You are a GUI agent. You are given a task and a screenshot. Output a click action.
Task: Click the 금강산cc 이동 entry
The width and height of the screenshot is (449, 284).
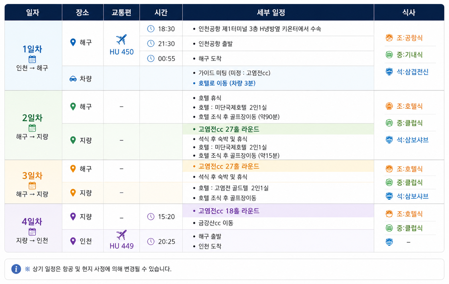(x=216, y=223)
